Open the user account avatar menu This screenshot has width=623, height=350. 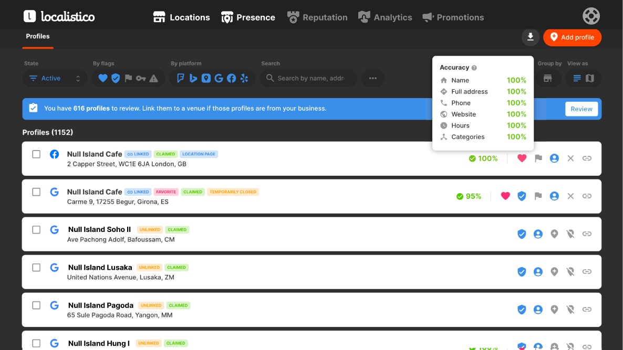point(591,16)
